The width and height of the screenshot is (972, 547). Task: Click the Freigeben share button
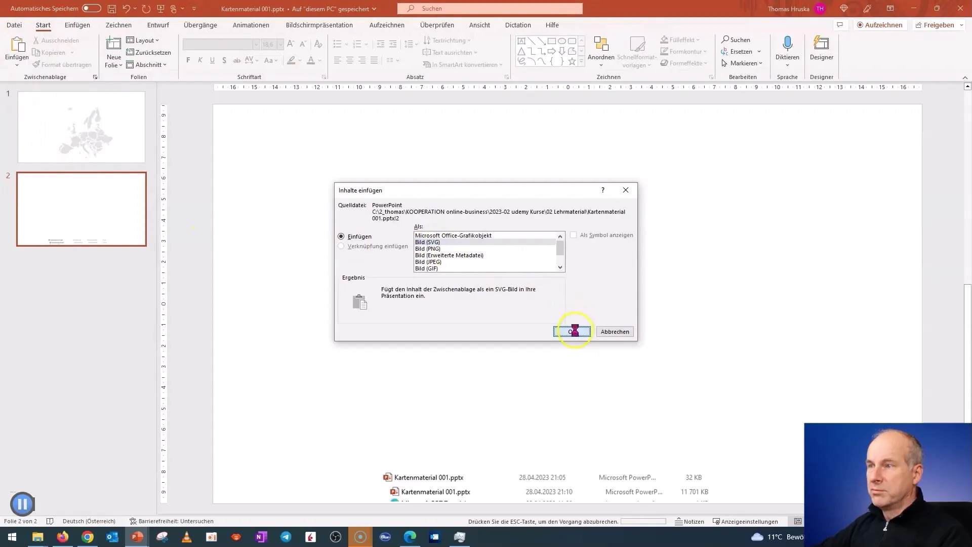click(935, 25)
